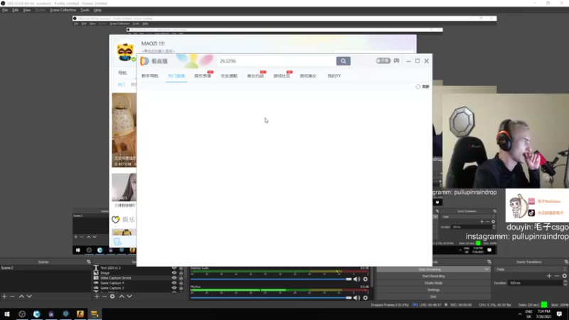
Task: Click the YY search field with 263296
Action: pyautogui.click(x=277, y=61)
